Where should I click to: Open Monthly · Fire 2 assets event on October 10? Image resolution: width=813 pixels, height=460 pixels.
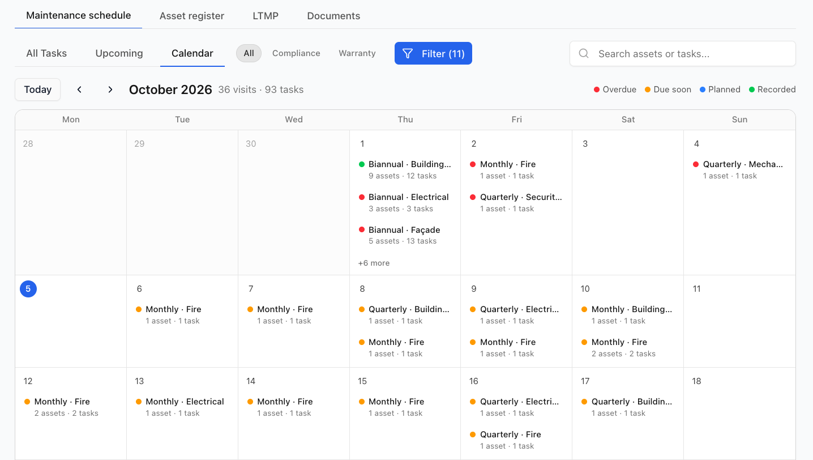pyautogui.click(x=628, y=348)
